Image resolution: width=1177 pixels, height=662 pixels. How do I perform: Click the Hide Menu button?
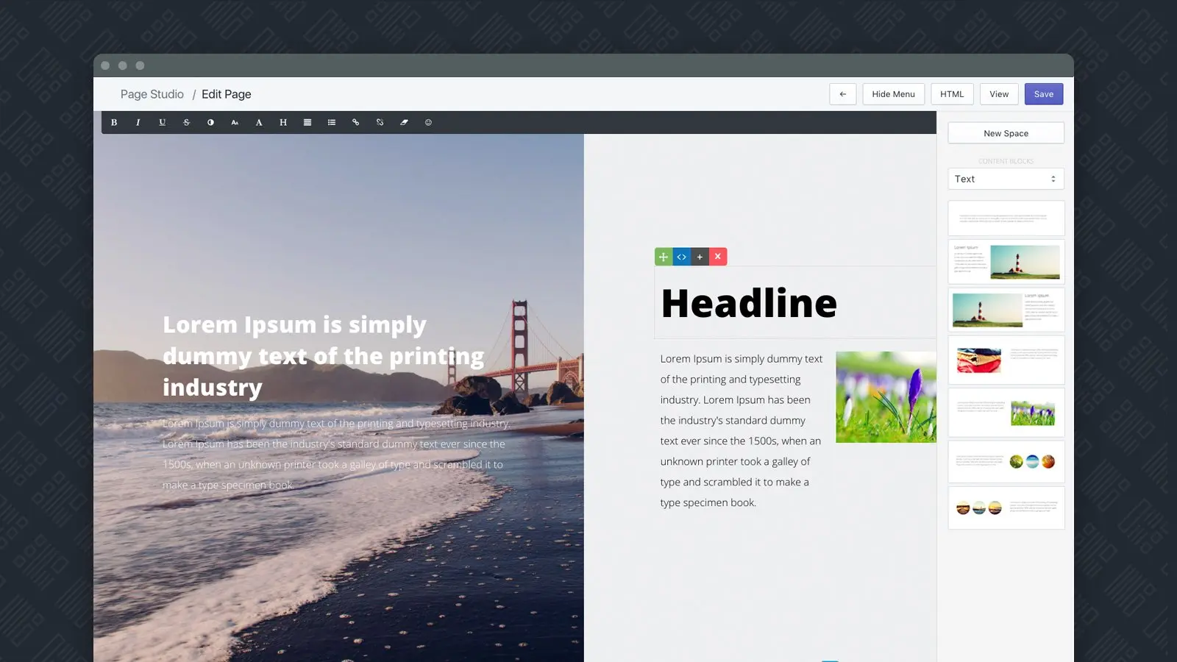[x=893, y=94]
